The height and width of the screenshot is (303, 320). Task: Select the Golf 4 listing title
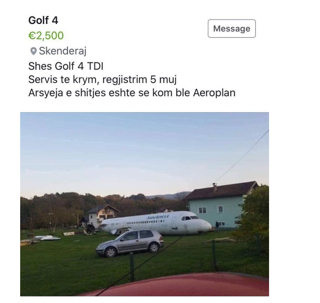coord(44,20)
